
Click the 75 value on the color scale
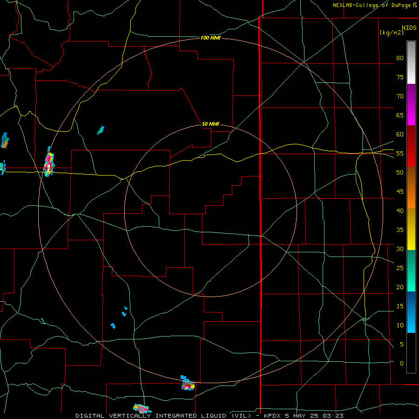point(400,77)
